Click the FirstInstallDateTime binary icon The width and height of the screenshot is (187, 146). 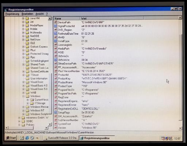click(x=56, y=33)
